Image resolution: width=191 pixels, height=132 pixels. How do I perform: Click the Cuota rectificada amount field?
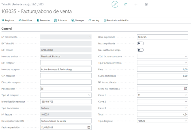click(162, 76)
